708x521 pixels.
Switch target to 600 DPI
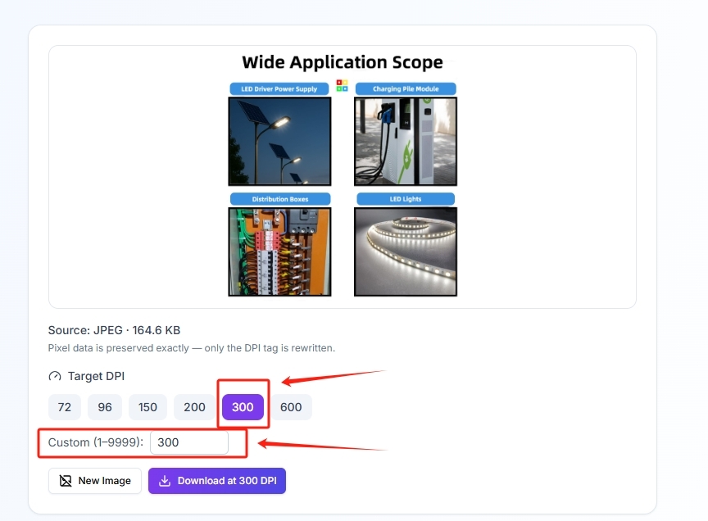(291, 407)
